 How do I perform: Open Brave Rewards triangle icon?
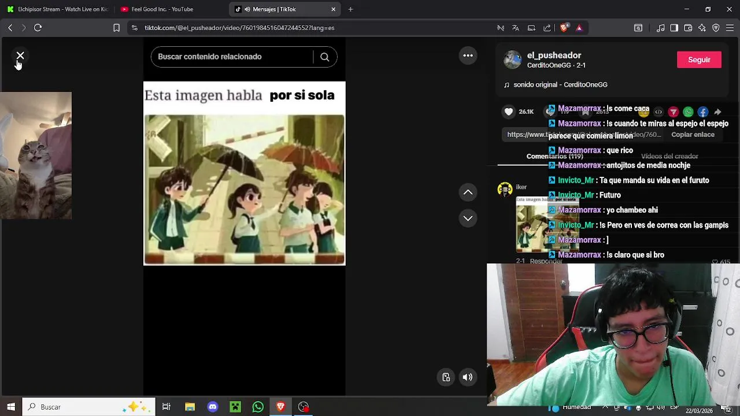coord(579,28)
